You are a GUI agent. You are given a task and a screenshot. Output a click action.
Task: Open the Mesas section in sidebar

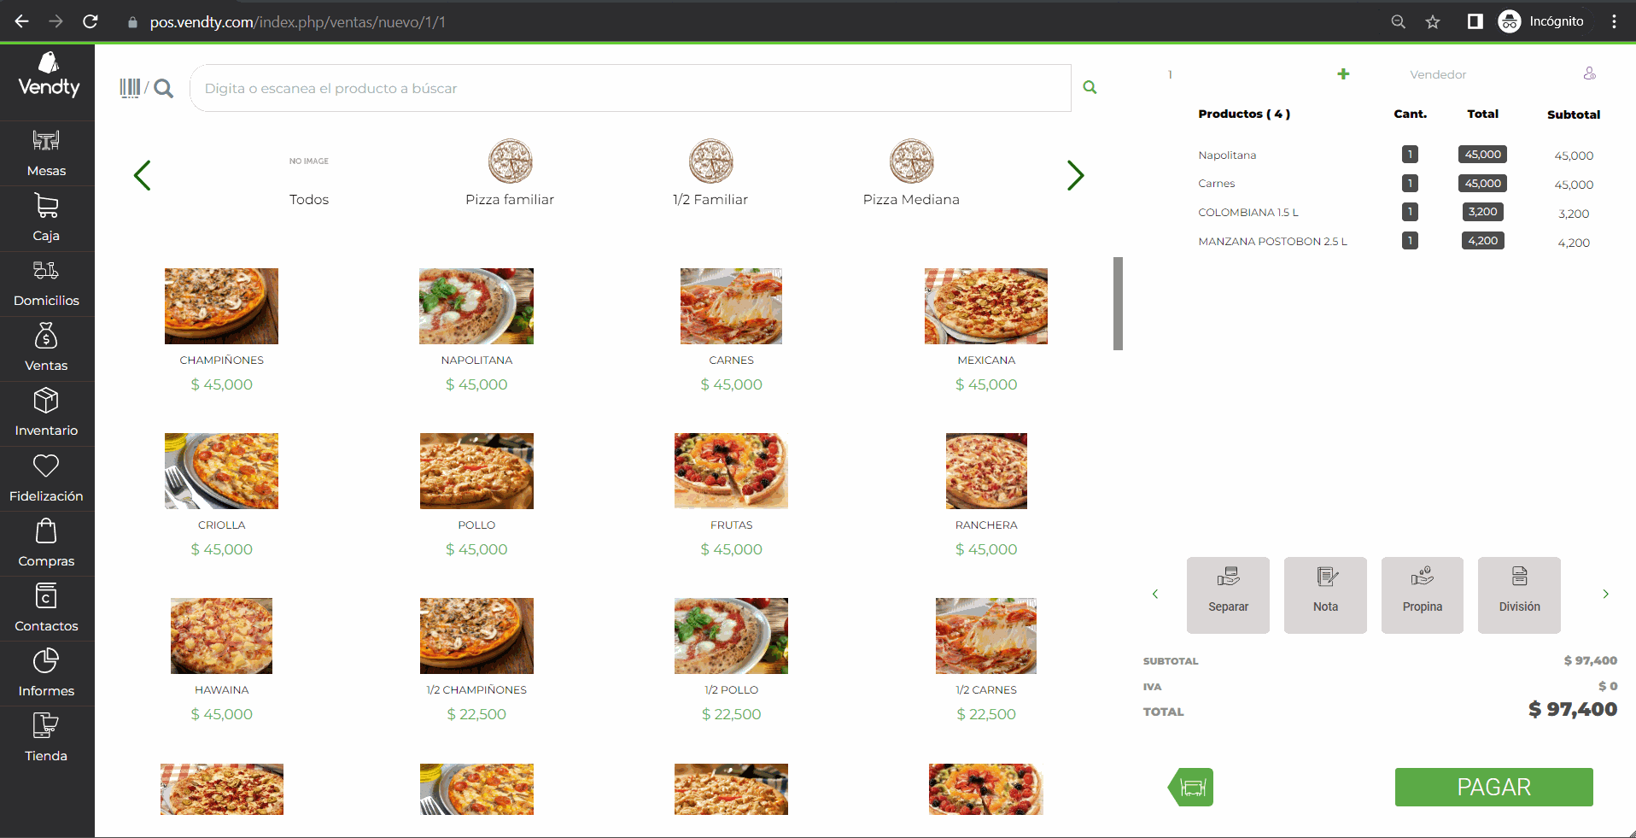click(x=46, y=153)
